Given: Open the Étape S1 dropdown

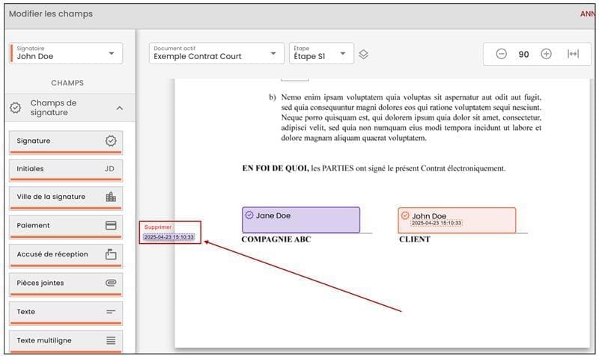Looking at the screenshot, I should click(x=321, y=53).
